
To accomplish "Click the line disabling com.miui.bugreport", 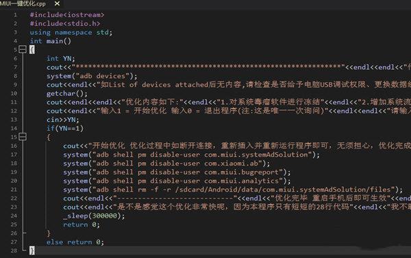I will (177, 172).
